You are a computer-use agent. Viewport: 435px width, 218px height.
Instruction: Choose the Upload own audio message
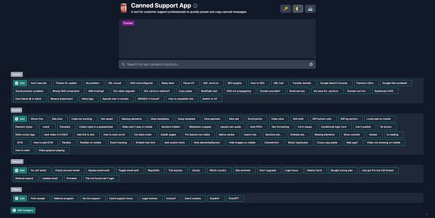coord(232,127)
